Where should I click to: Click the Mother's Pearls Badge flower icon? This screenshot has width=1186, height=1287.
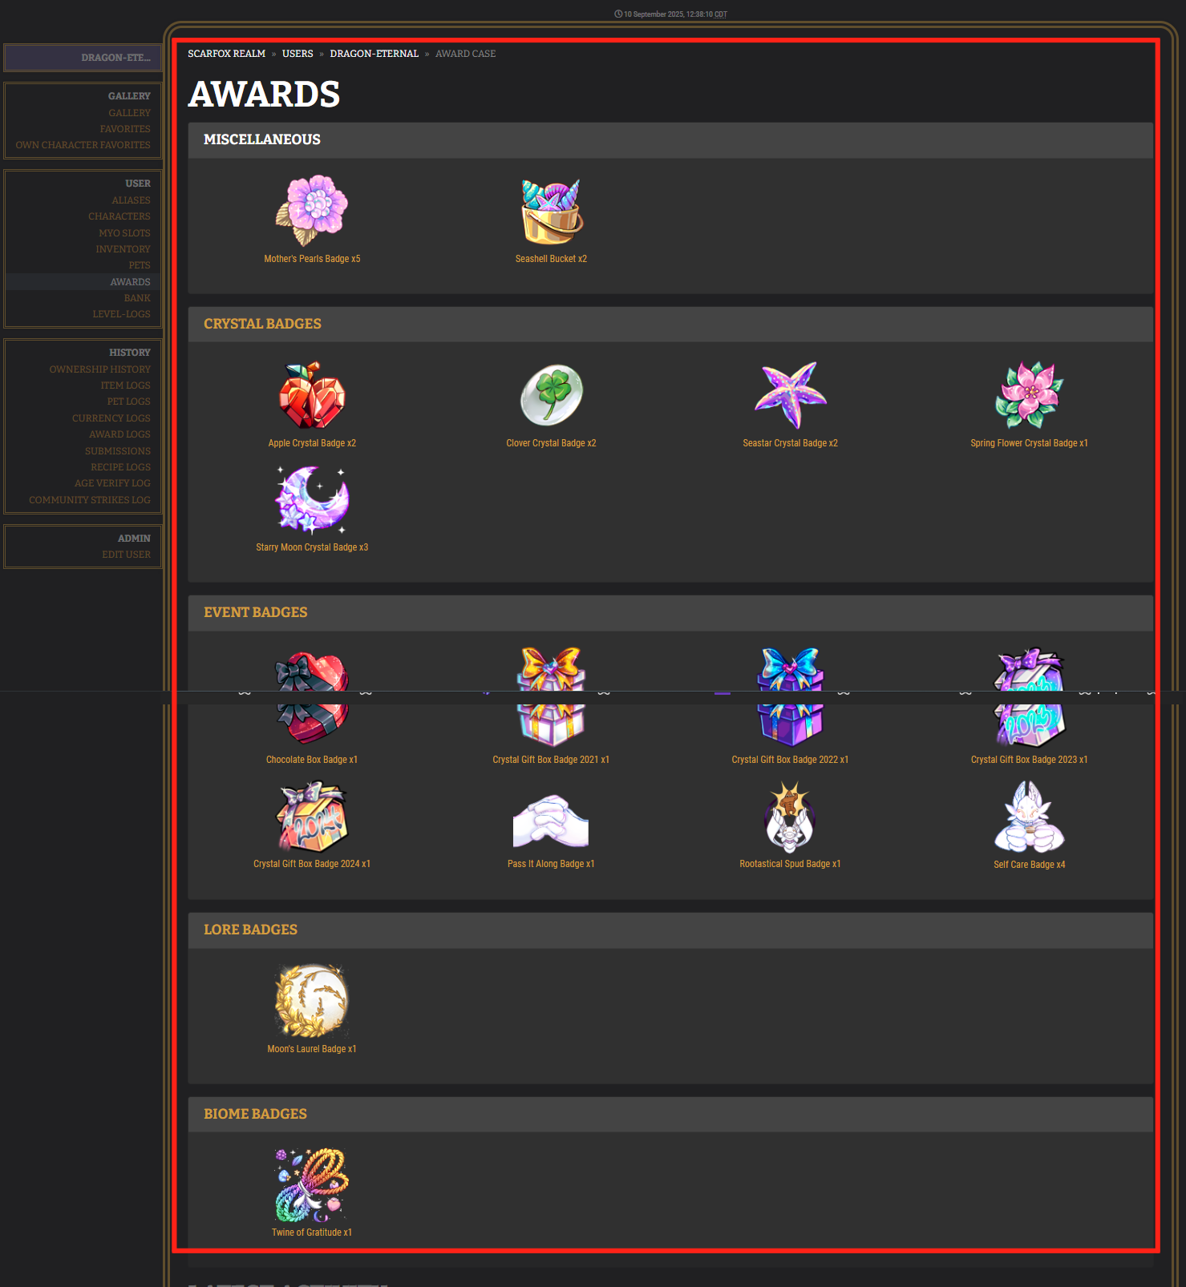click(312, 210)
